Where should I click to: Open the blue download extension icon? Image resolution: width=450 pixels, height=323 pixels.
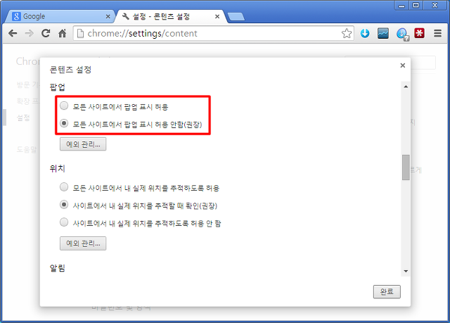pos(365,33)
